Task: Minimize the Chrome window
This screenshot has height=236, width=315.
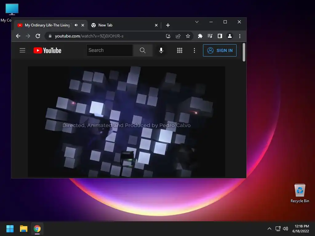Action: tap(211, 22)
